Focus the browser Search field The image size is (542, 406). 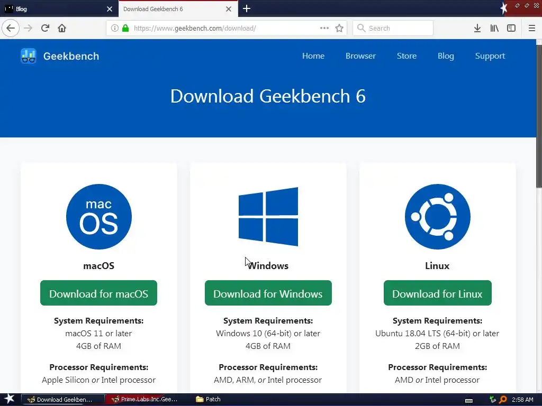point(398,28)
